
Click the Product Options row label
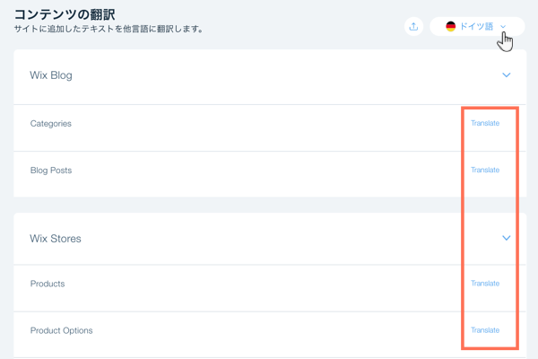point(61,330)
